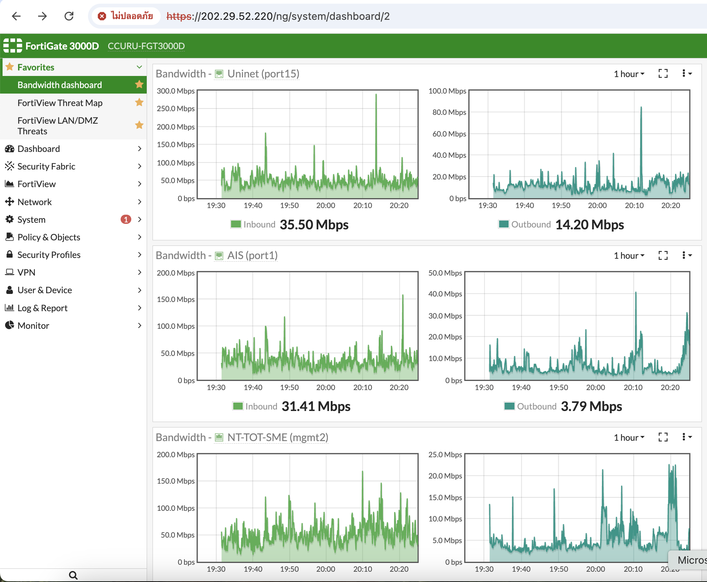Expand Log & Report submenu chevron
Screen dimensions: 707x582
pyautogui.click(x=140, y=308)
